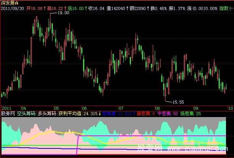This screenshot has width=234, height=158.
Task: Click the 2011 year label on the axis
Action: [7, 108]
